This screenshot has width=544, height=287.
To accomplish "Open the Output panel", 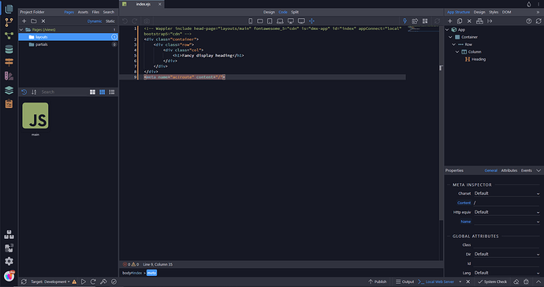I will 405,281.
